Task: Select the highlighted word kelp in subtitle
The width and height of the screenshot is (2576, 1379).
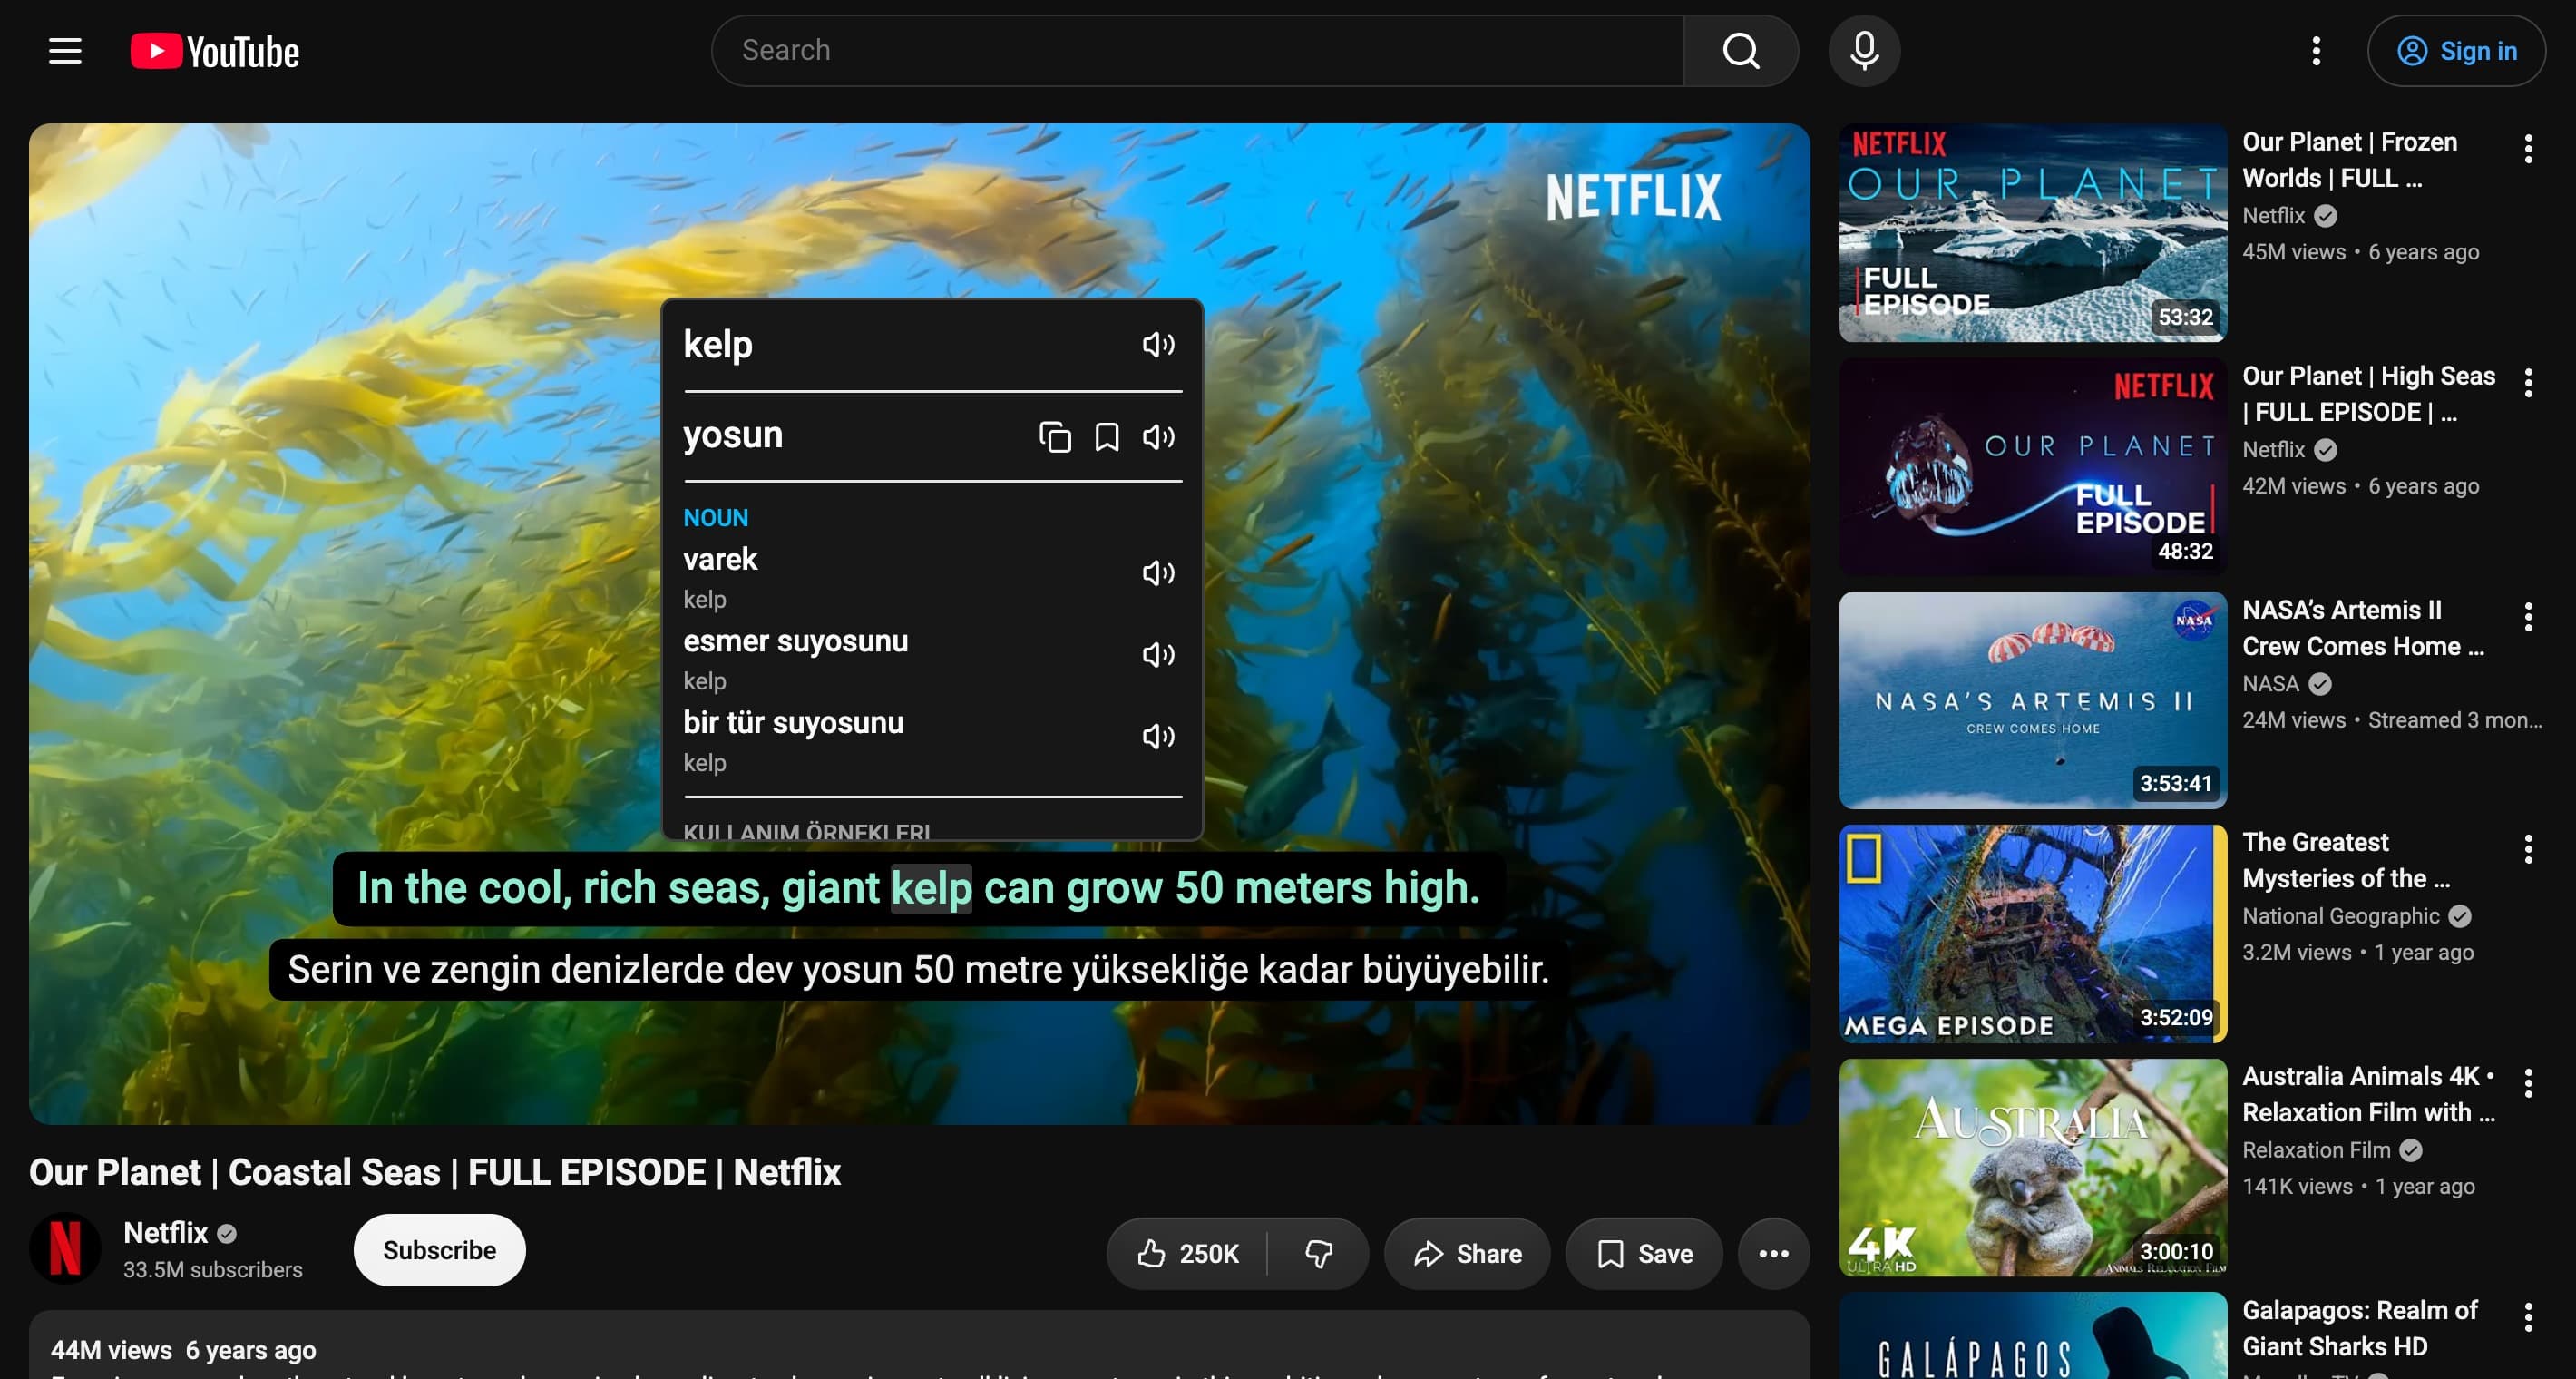Action: coord(931,888)
